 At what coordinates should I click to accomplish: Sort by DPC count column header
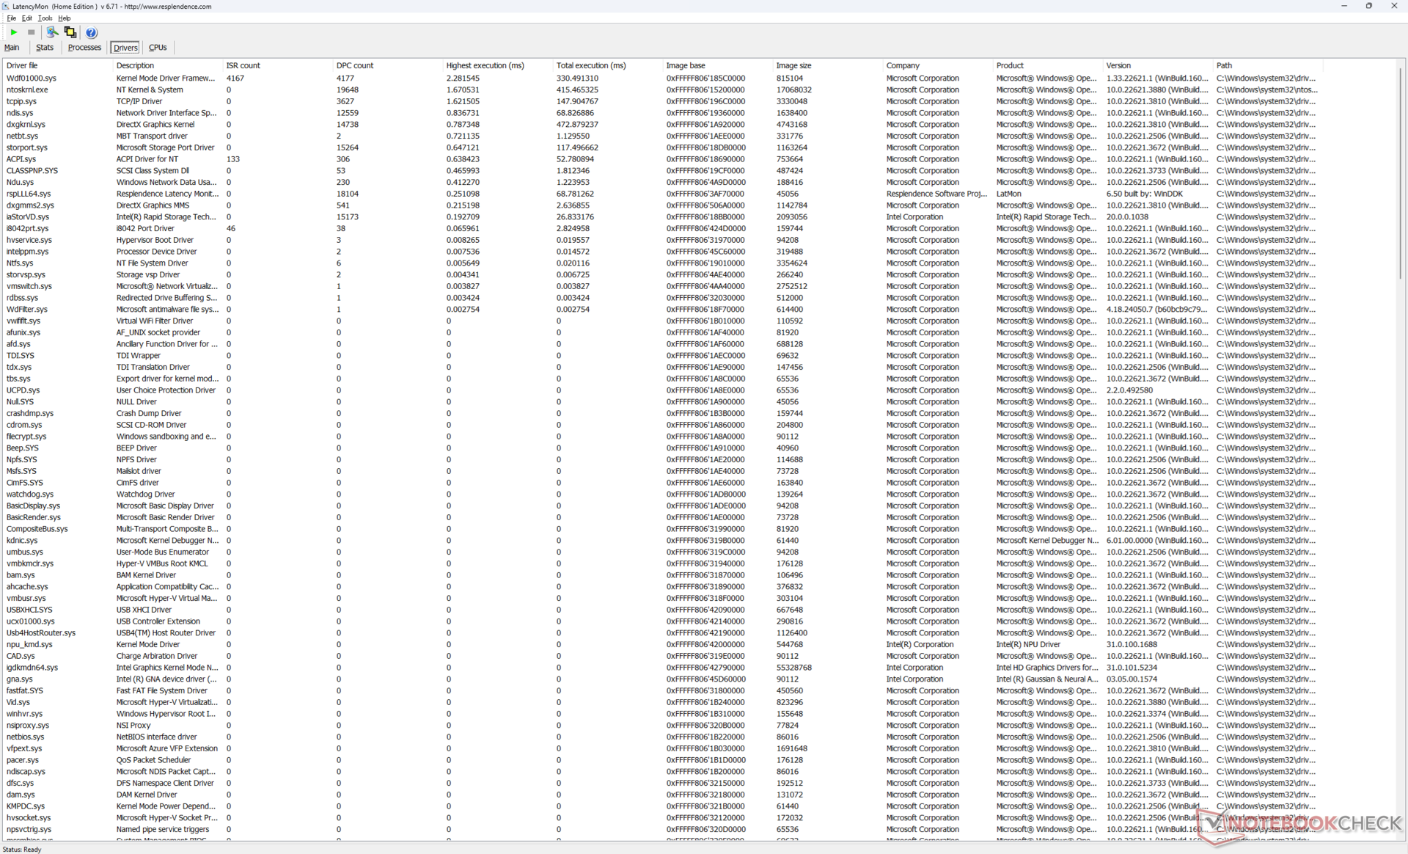click(x=355, y=65)
